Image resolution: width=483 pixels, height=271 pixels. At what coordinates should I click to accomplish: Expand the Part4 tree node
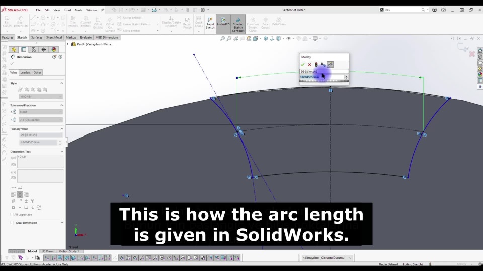(68, 44)
